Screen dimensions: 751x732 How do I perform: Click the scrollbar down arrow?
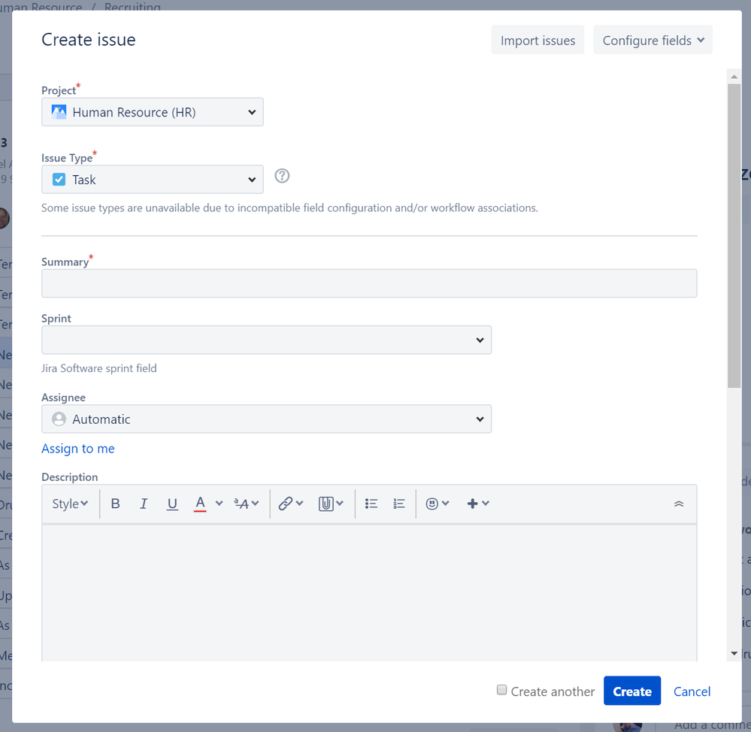[734, 654]
